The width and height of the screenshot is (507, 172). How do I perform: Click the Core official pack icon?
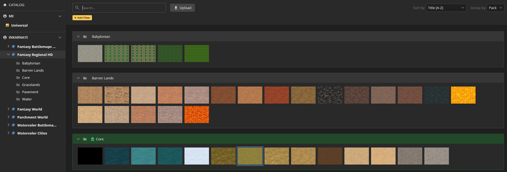[92, 139]
